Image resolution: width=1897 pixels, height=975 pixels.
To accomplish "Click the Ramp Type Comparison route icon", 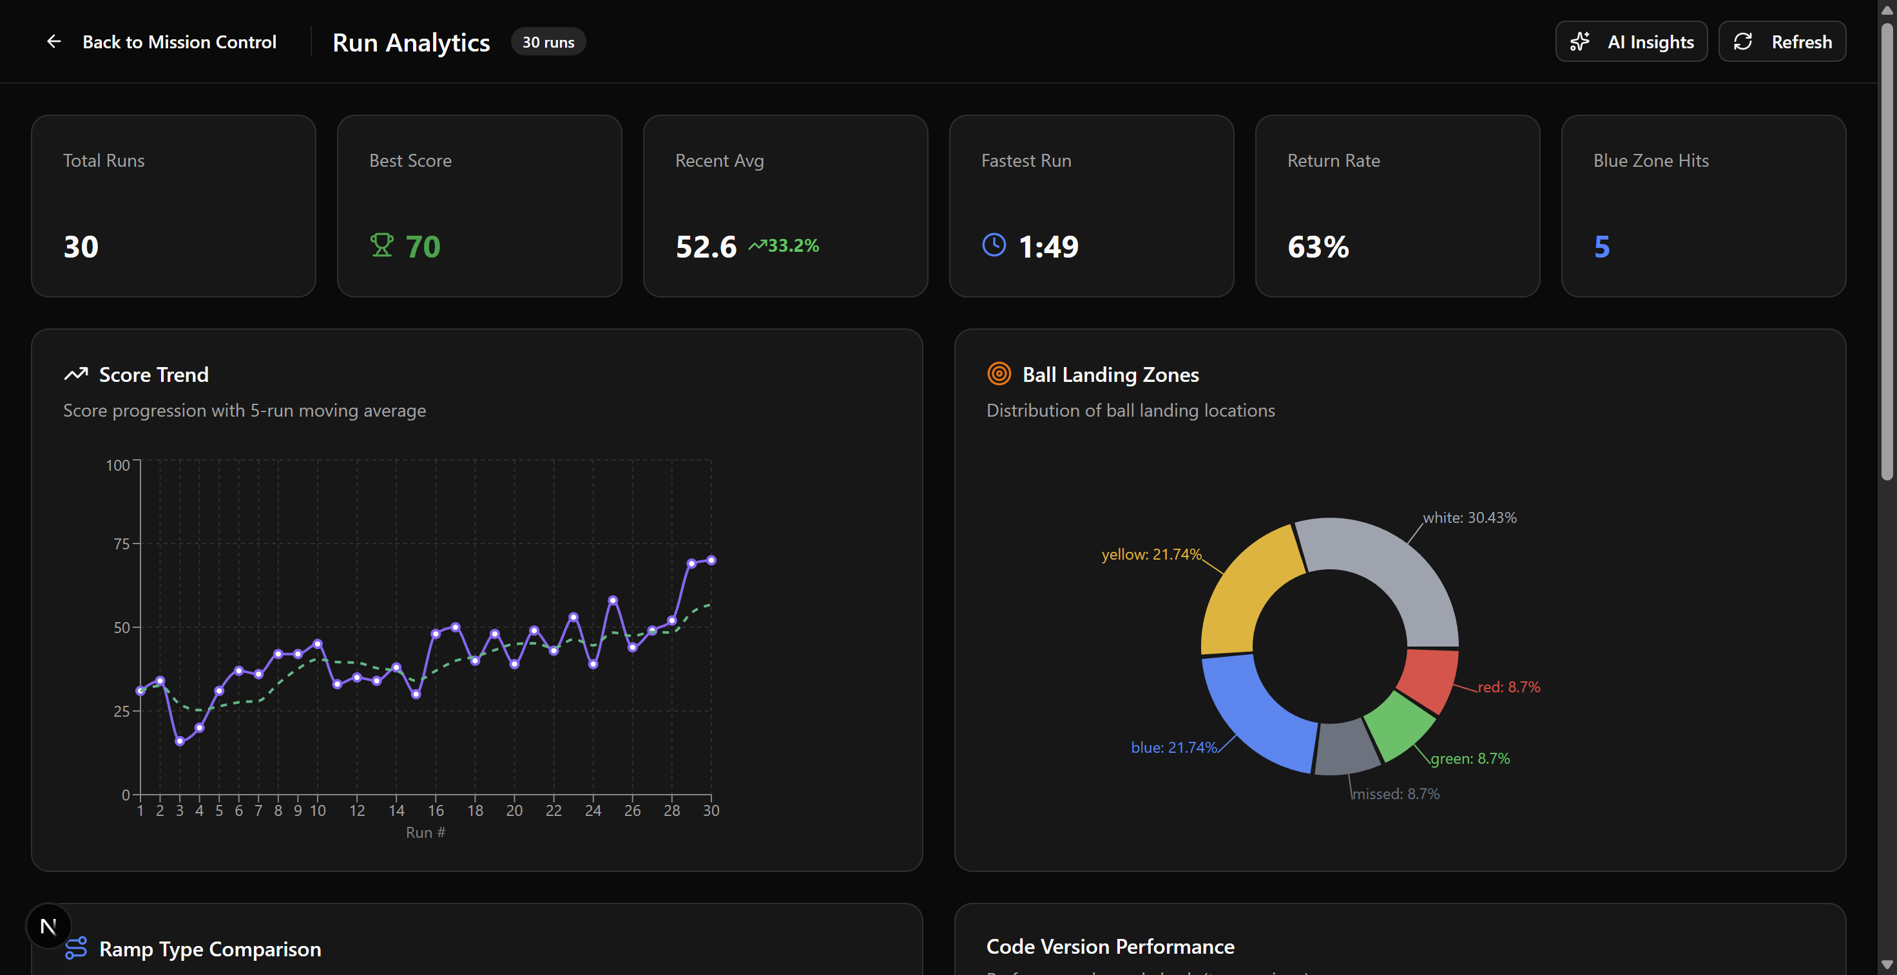I will (76, 948).
